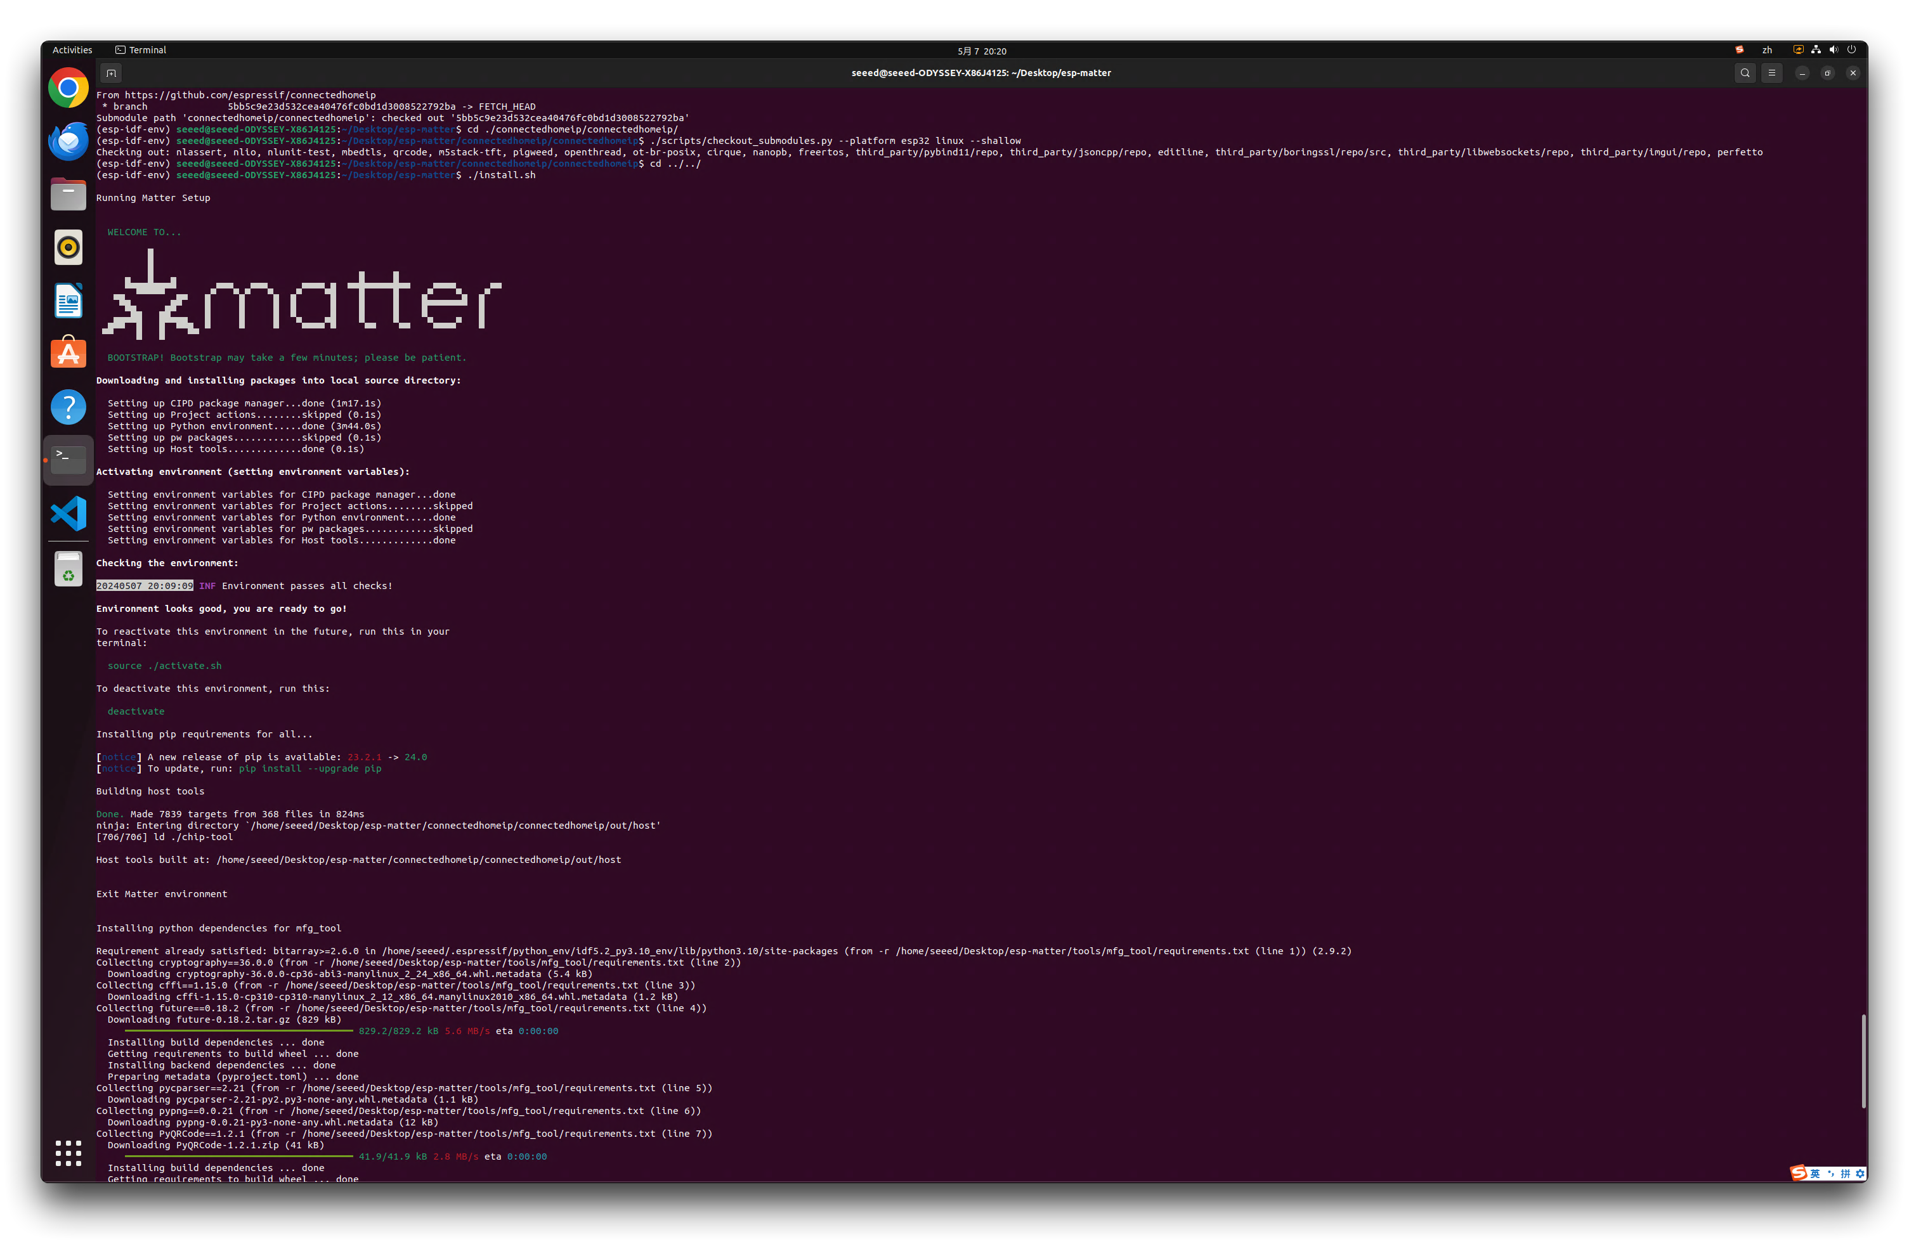This screenshot has width=1909, height=1244.
Task: Open the wired network status icon
Action: coord(1816,49)
